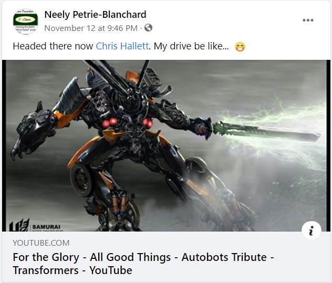Click the link info "i" icon
The image size is (332, 283).
click(310, 231)
